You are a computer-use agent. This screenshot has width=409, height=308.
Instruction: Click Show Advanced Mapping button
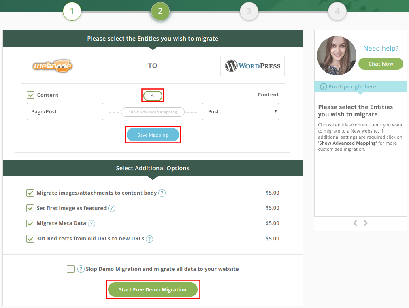(153, 112)
